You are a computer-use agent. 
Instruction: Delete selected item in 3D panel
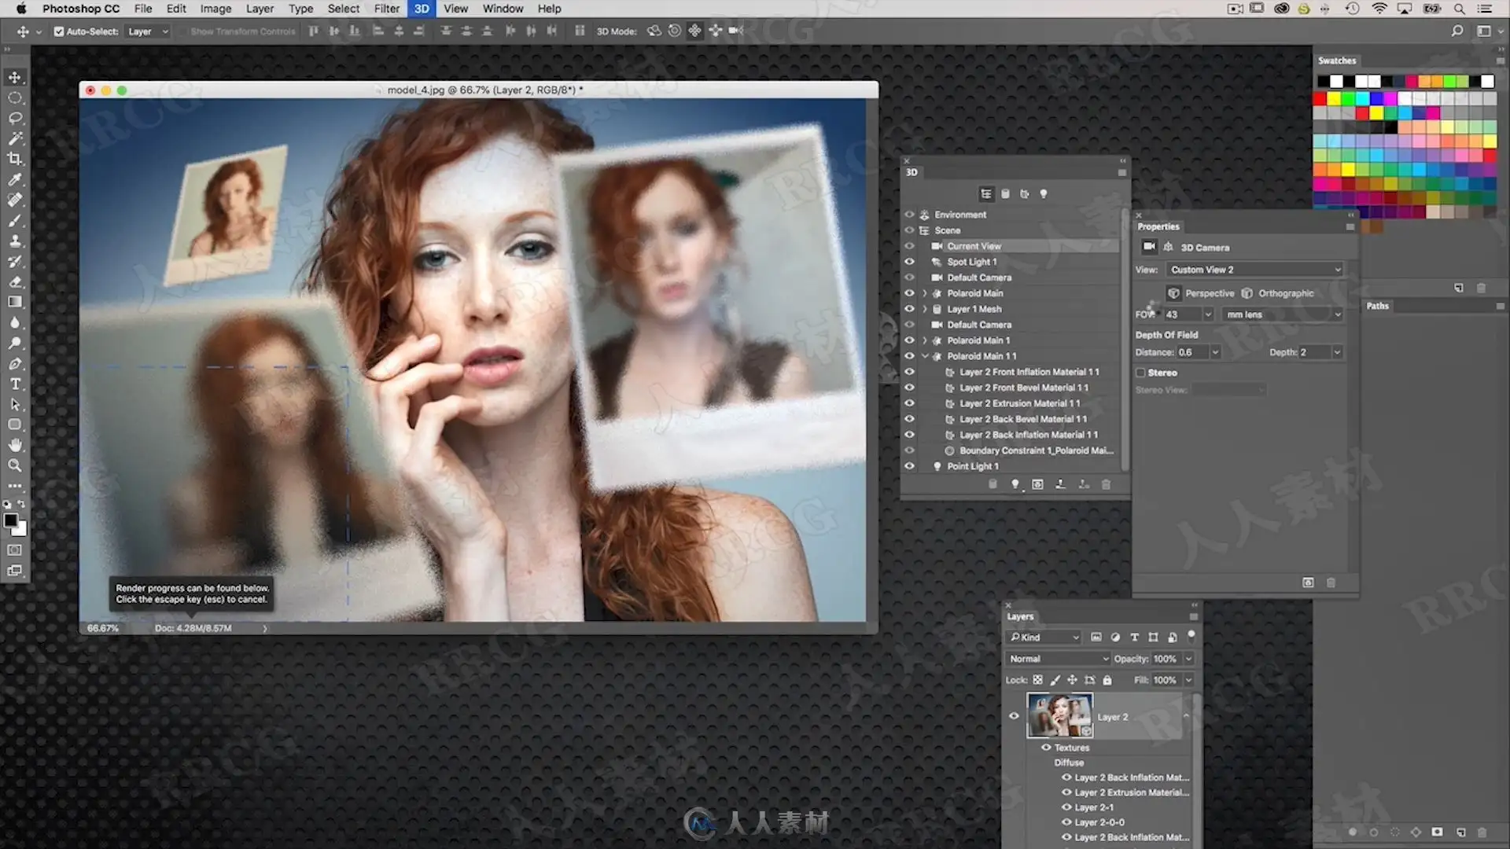[x=1106, y=484]
